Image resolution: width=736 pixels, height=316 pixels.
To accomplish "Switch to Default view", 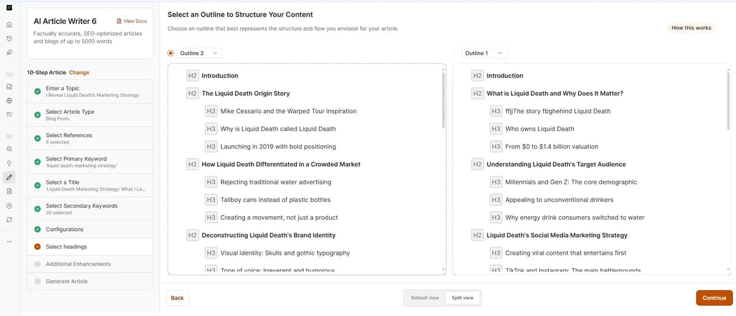I will click(x=425, y=298).
